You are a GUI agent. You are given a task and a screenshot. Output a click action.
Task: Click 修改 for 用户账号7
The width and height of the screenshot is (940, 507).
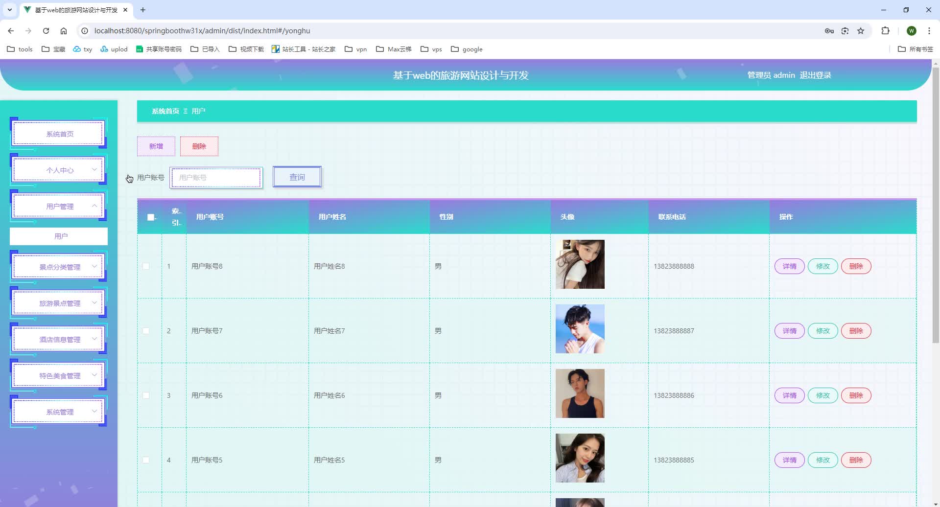click(822, 331)
